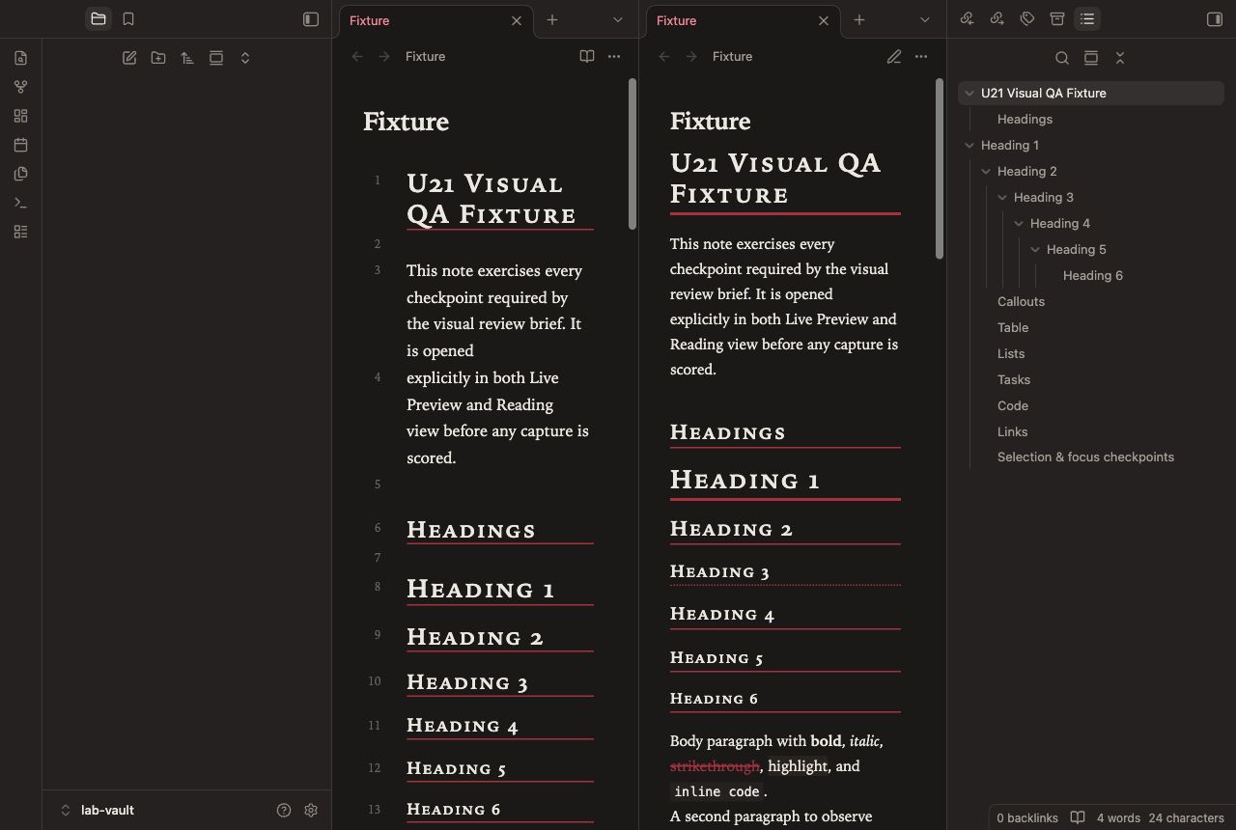Toggle the right sidebar
Screen dimensions: 1236x830
pyautogui.click(x=1215, y=19)
